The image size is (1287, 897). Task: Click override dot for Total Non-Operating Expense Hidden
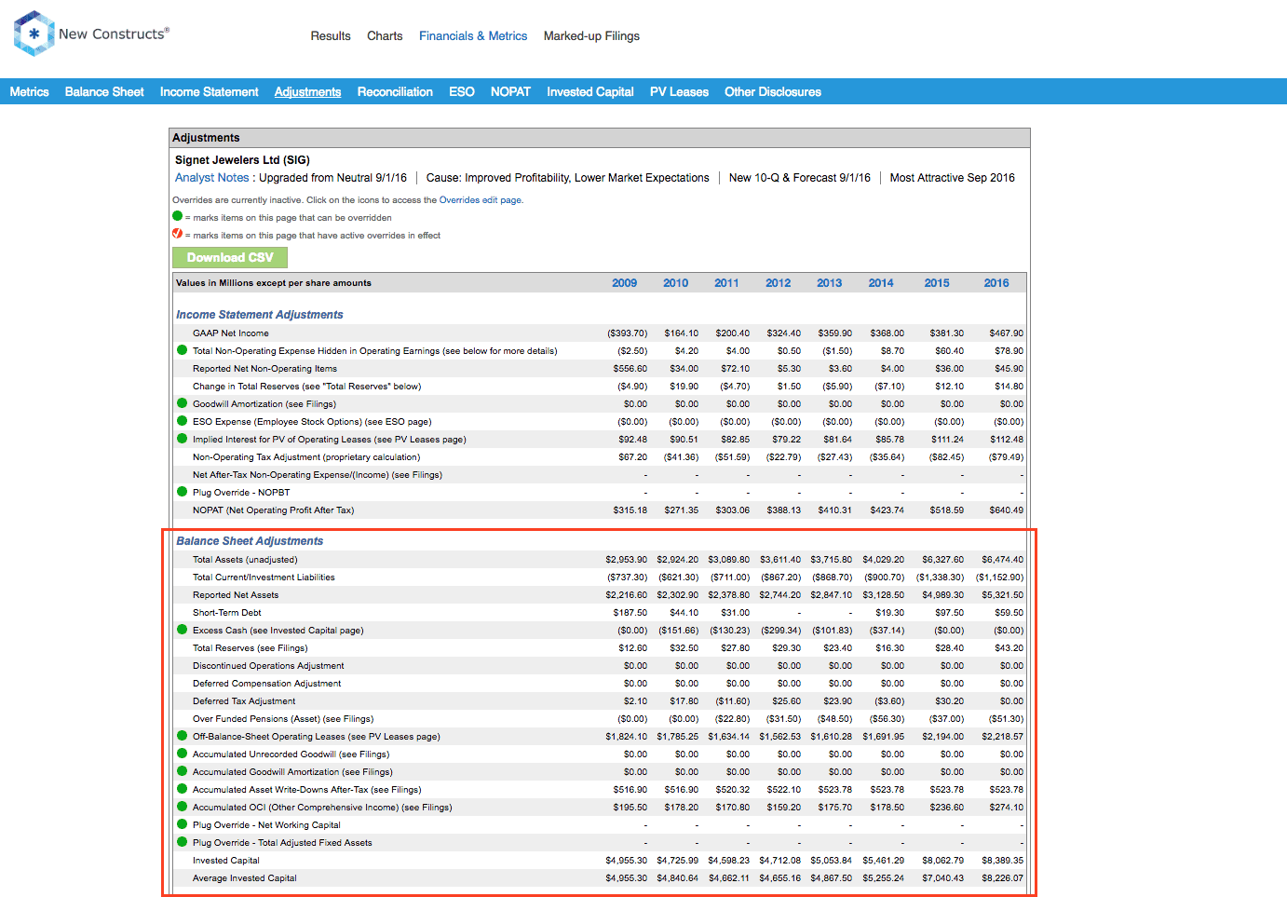point(182,350)
